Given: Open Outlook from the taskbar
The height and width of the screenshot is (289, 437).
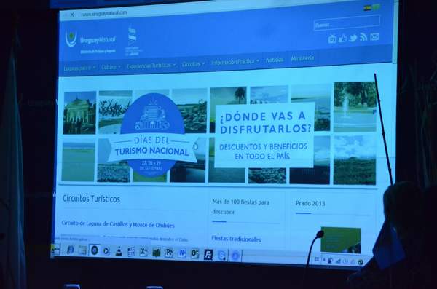Looking at the screenshot, I should [194, 254].
